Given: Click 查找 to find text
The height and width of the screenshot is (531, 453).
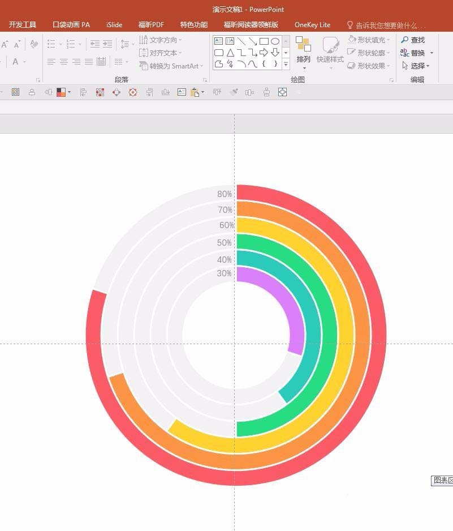Looking at the screenshot, I should pos(413,40).
